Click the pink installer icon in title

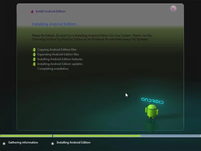[x=32, y=12]
